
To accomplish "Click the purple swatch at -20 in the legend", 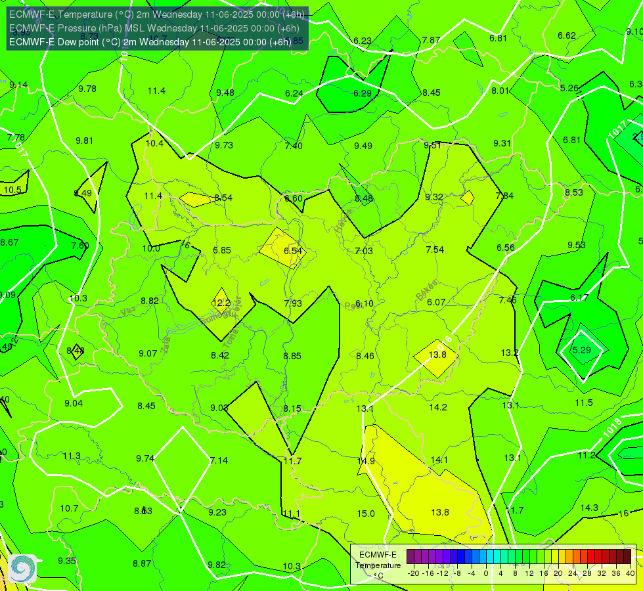I will pyautogui.click(x=410, y=557).
